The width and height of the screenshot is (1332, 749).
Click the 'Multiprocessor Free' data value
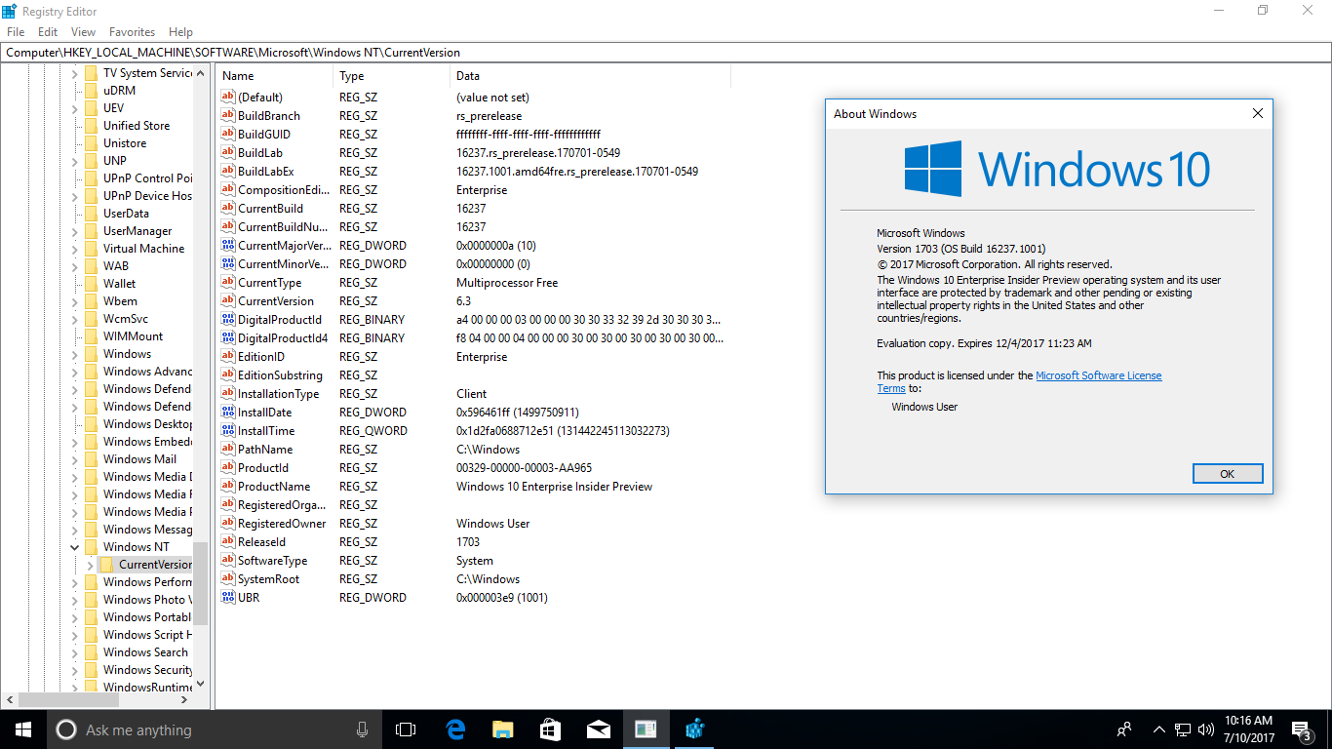point(507,283)
